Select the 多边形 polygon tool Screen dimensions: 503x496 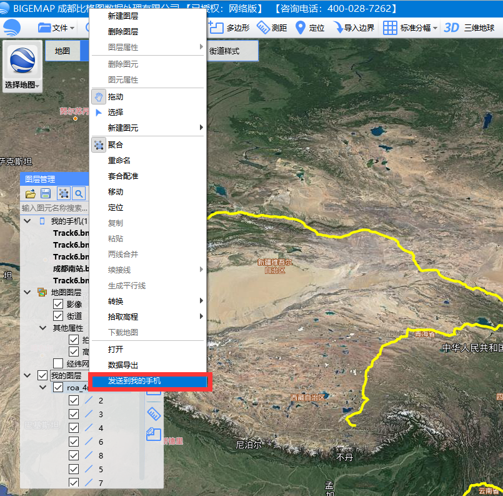pos(229,28)
